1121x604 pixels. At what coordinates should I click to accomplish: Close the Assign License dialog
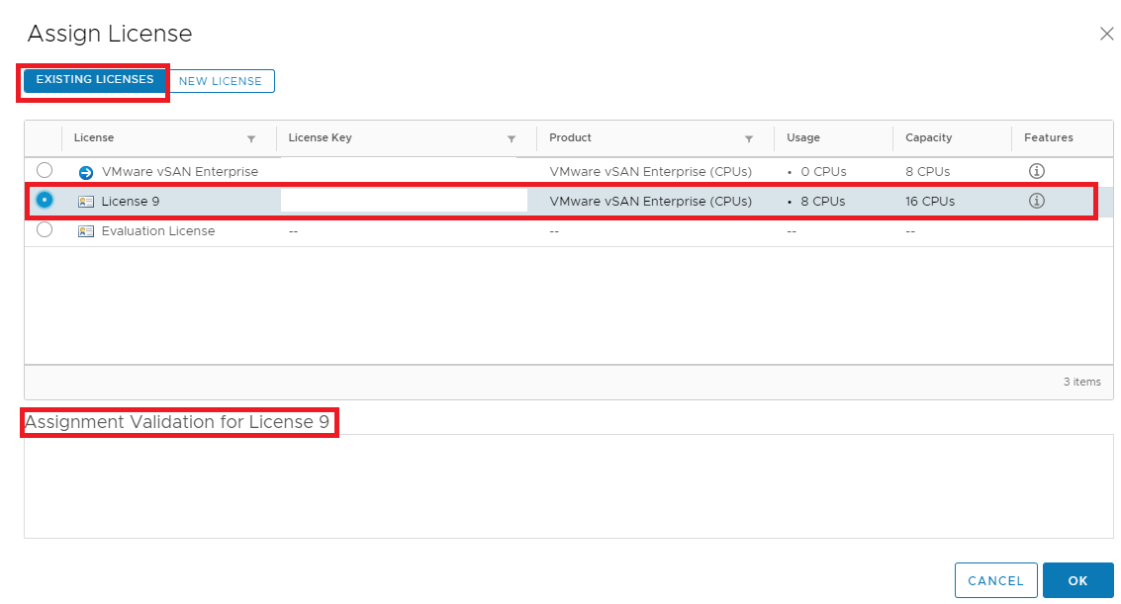click(1107, 34)
